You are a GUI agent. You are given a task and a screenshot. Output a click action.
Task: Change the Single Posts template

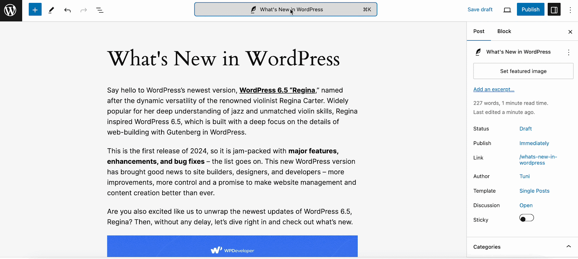tap(534, 191)
